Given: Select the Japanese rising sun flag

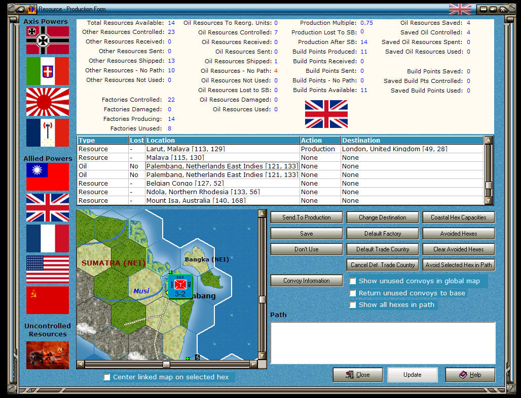Looking at the screenshot, I should click(48, 102).
